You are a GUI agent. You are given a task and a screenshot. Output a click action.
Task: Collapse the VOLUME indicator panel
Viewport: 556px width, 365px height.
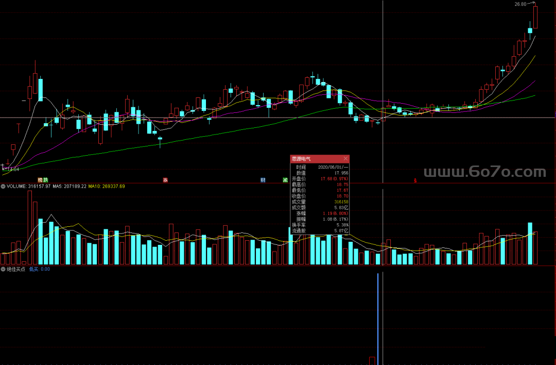[3, 186]
